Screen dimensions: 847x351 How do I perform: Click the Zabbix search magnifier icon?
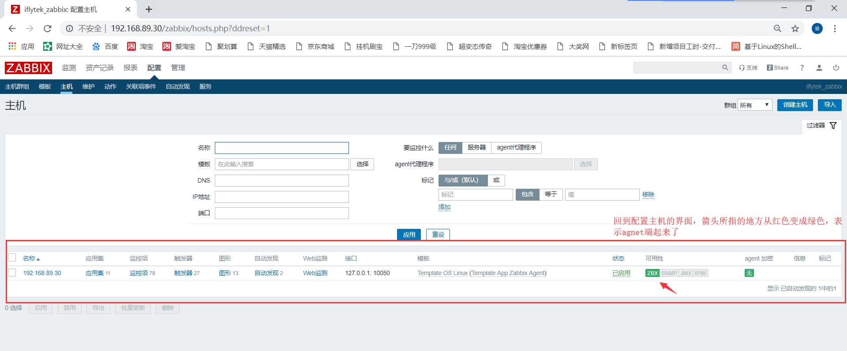[x=725, y=67]
